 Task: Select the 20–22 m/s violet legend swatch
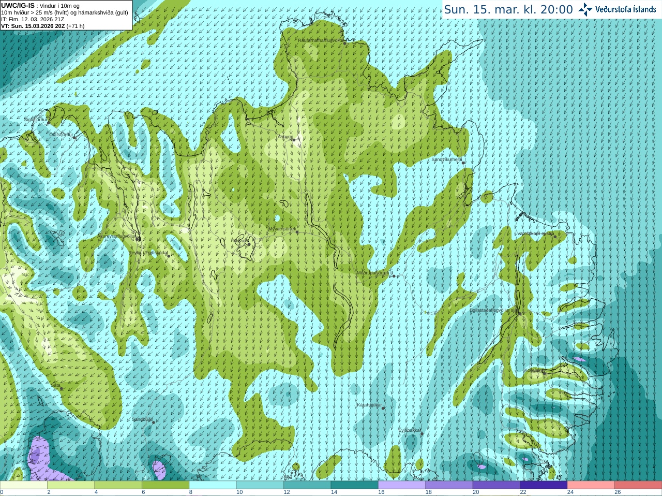496,485
